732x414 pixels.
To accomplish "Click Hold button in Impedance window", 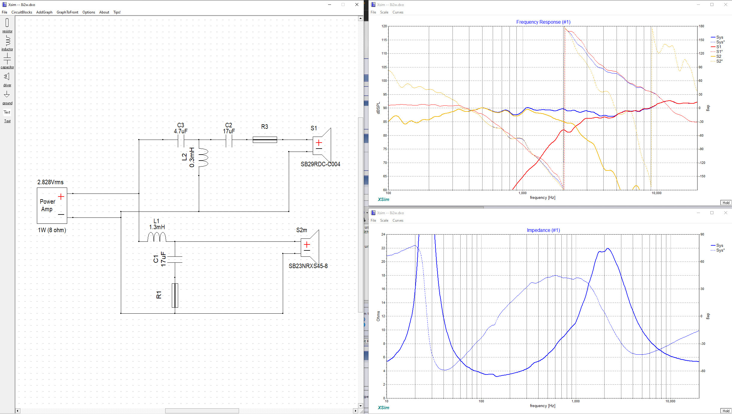I will (726, 411).
